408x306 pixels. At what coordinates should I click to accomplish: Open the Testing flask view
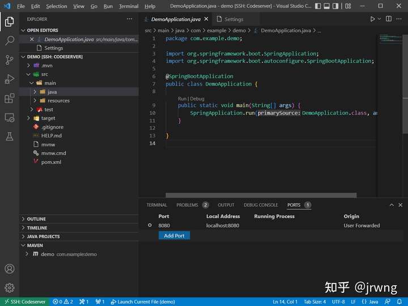(10, 137)
